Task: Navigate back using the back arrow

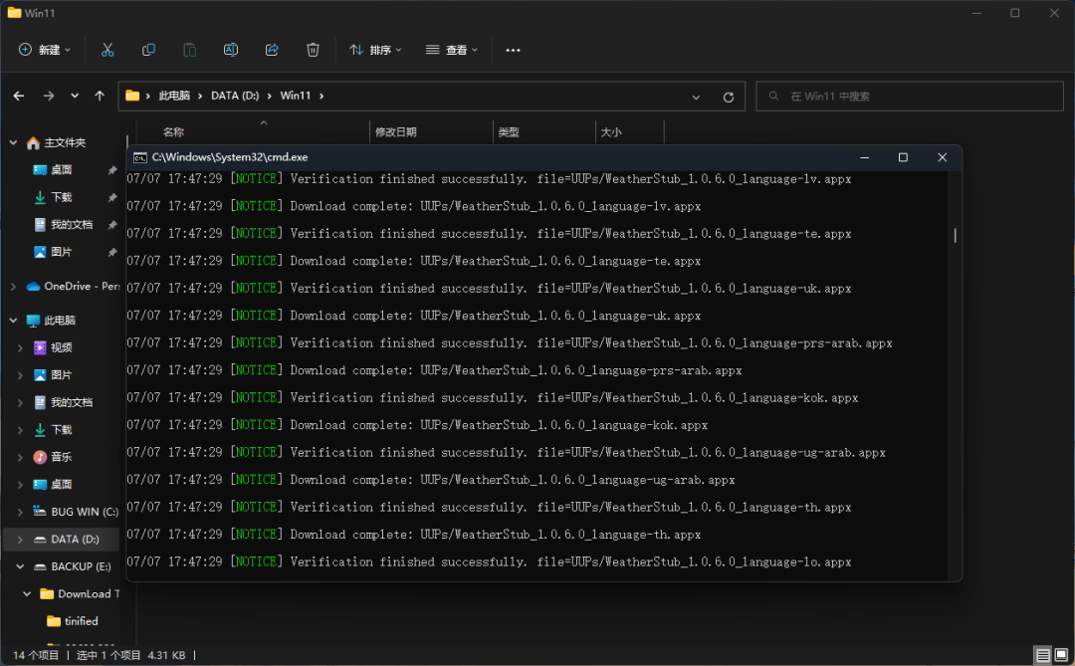Action: [x=19, y=97]
